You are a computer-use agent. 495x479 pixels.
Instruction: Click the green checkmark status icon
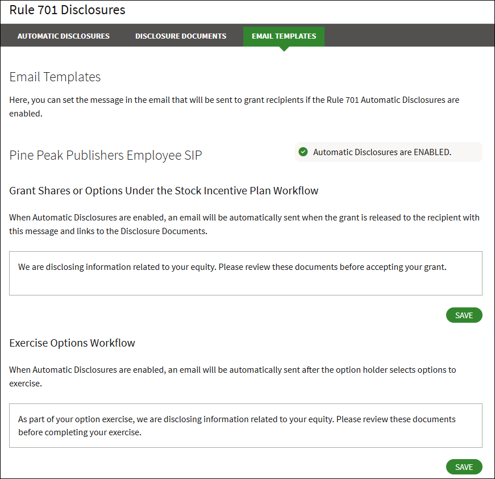click(x=303, y=152)
